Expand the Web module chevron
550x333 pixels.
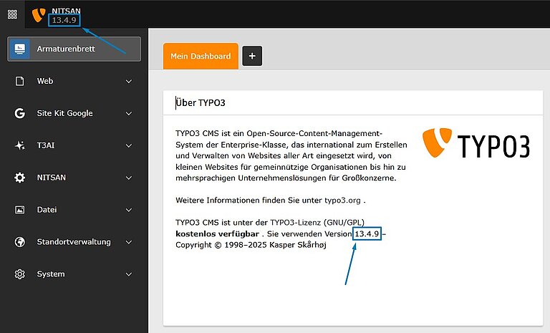tap(129, 82)
